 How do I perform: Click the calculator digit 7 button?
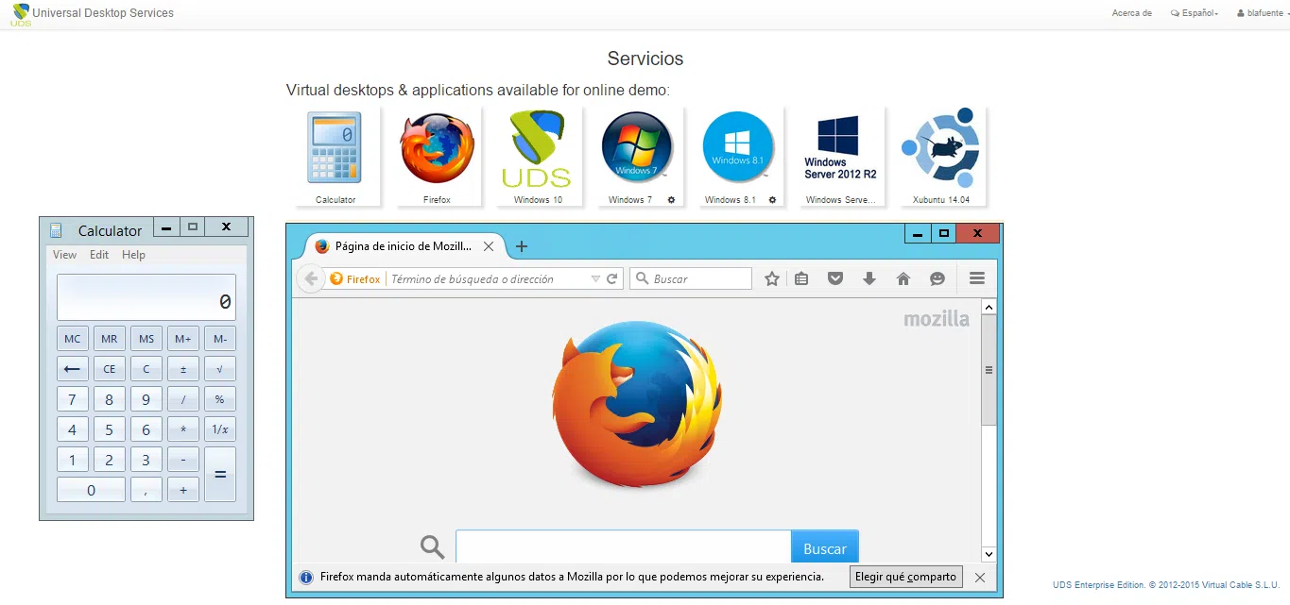72,399
